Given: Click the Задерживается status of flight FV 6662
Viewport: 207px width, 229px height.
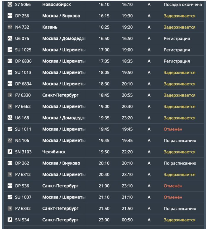Looking at the screenshot, I should point(179,107).
